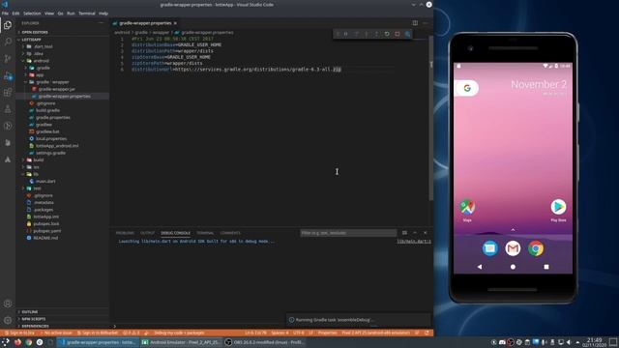The image size is (619, 348).
Task: Tap the Google search pill on emulator
Action: pos(467,88)
